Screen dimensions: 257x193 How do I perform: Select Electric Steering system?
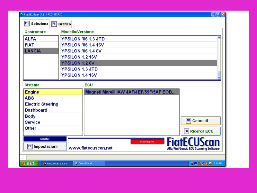pyautogui.click(x=41, y=104)
